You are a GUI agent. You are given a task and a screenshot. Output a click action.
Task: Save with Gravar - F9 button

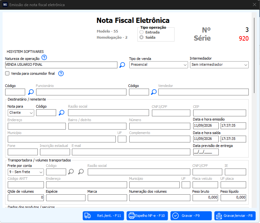pos(191,216)
